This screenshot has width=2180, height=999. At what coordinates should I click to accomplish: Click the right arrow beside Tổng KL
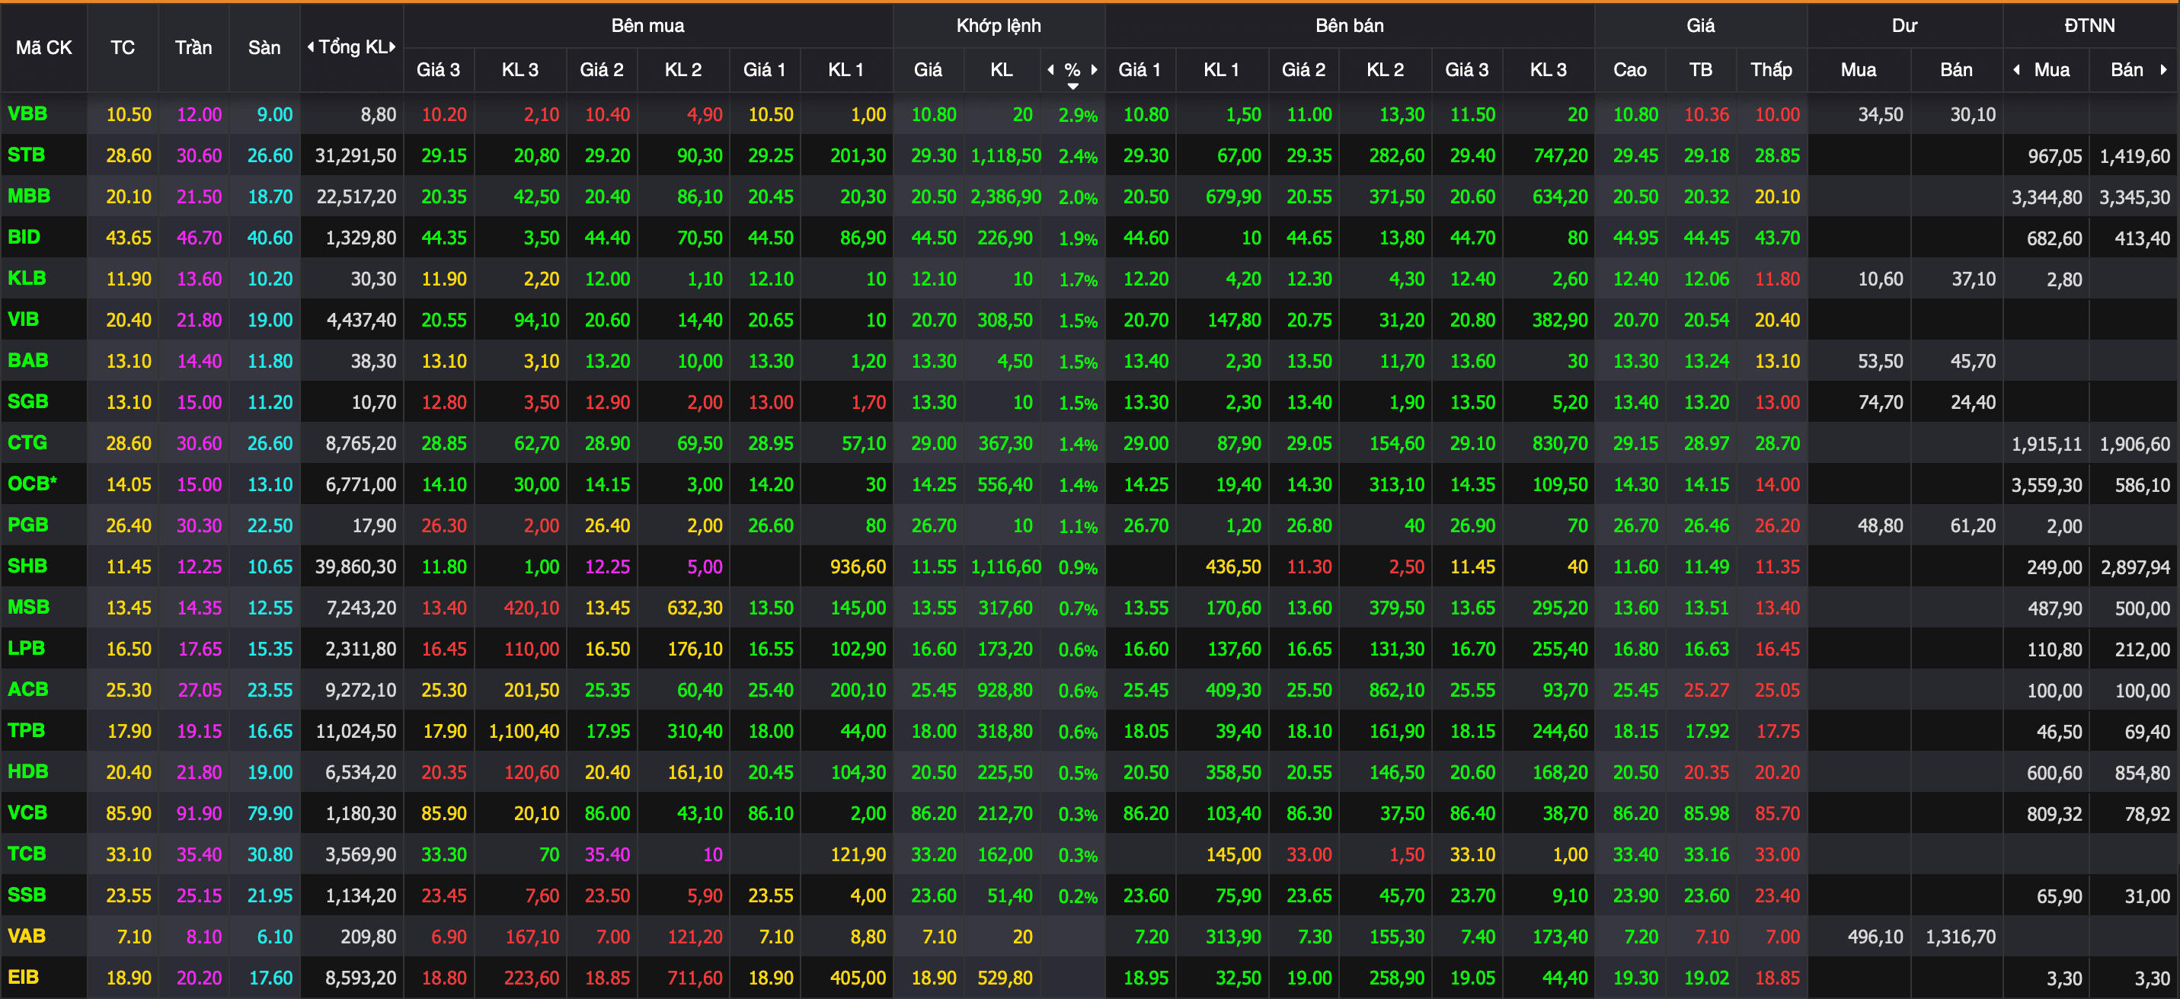393,47
